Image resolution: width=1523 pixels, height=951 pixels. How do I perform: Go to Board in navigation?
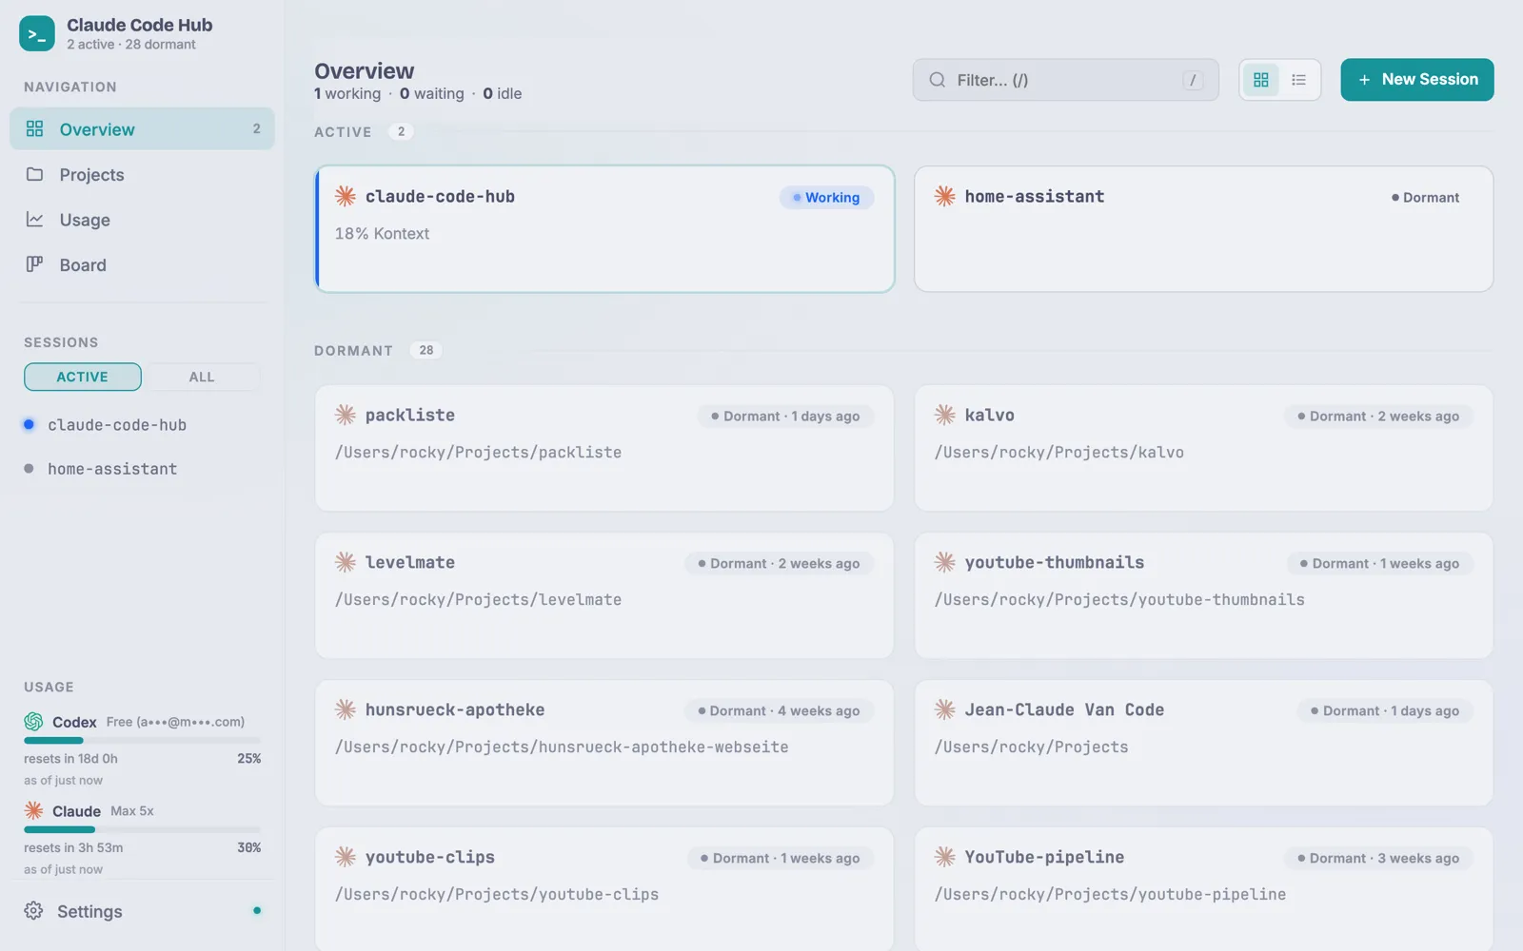coord(142,264)
